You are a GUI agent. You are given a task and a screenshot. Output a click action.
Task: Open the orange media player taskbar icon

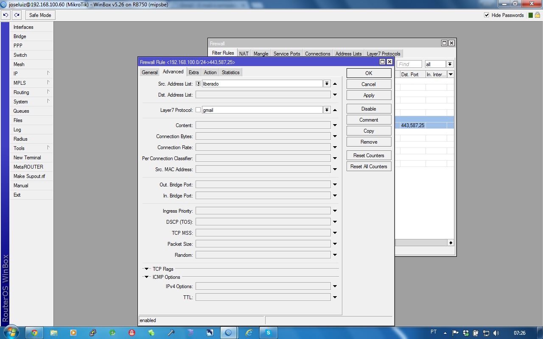(x=73, y=333)
